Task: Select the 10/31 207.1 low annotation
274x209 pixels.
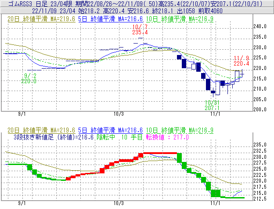Action: [x=212, y=105]
